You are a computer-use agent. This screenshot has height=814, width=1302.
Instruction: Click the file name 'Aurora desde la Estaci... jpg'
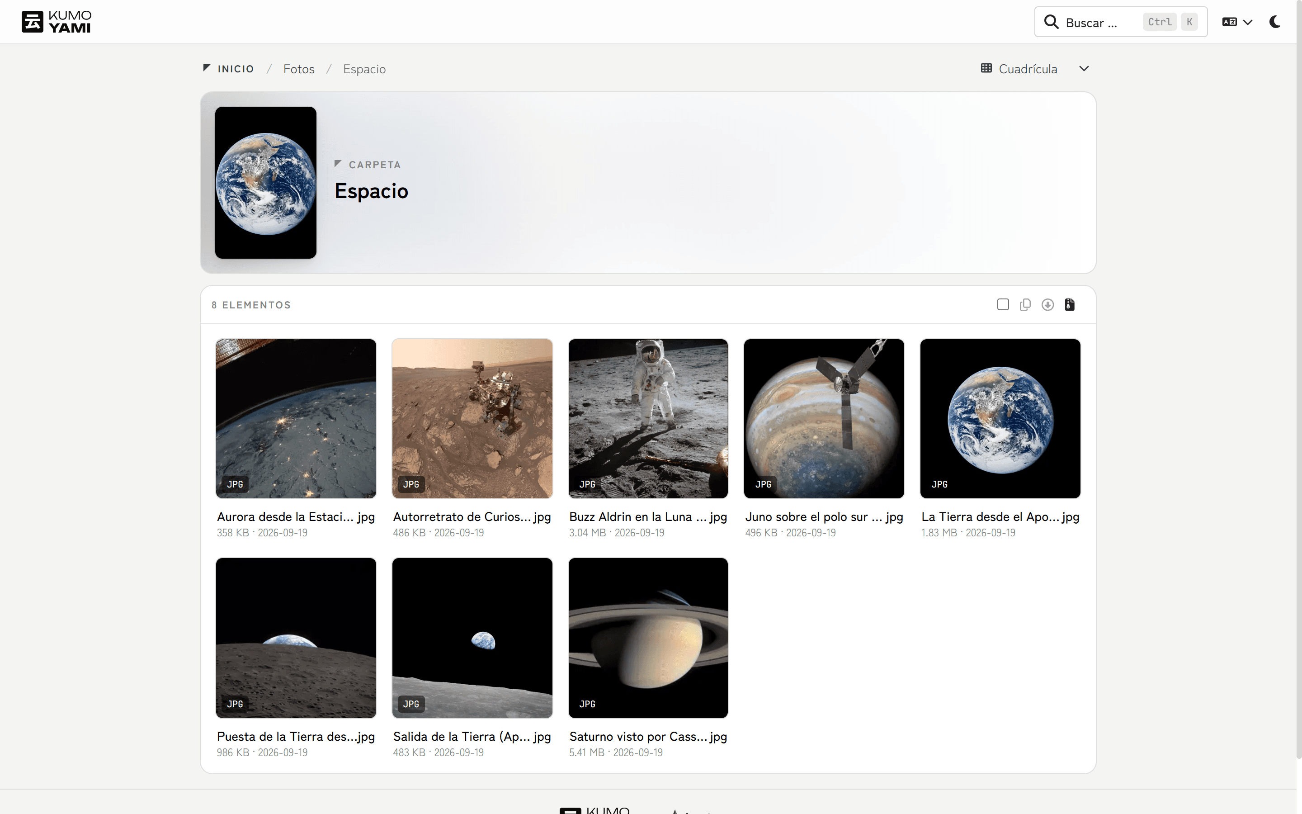[x=296, y=517]
